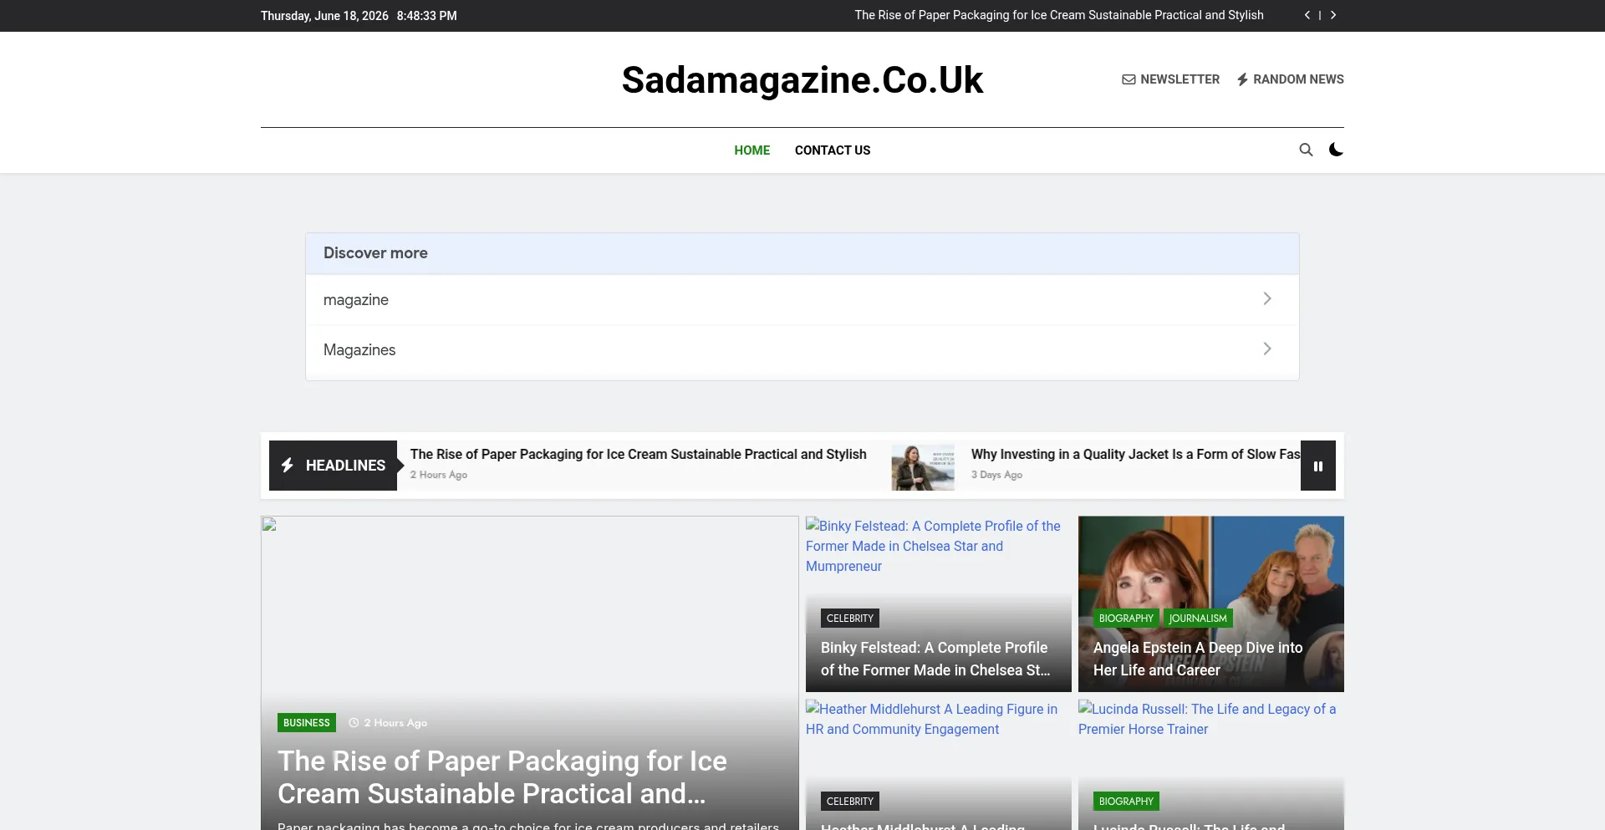Image resolution: width=1605 pixels, height=830 pixels.
Task: Click the top bar ticker headline text
Action: pyautogui.click(x=1059, y=15)
